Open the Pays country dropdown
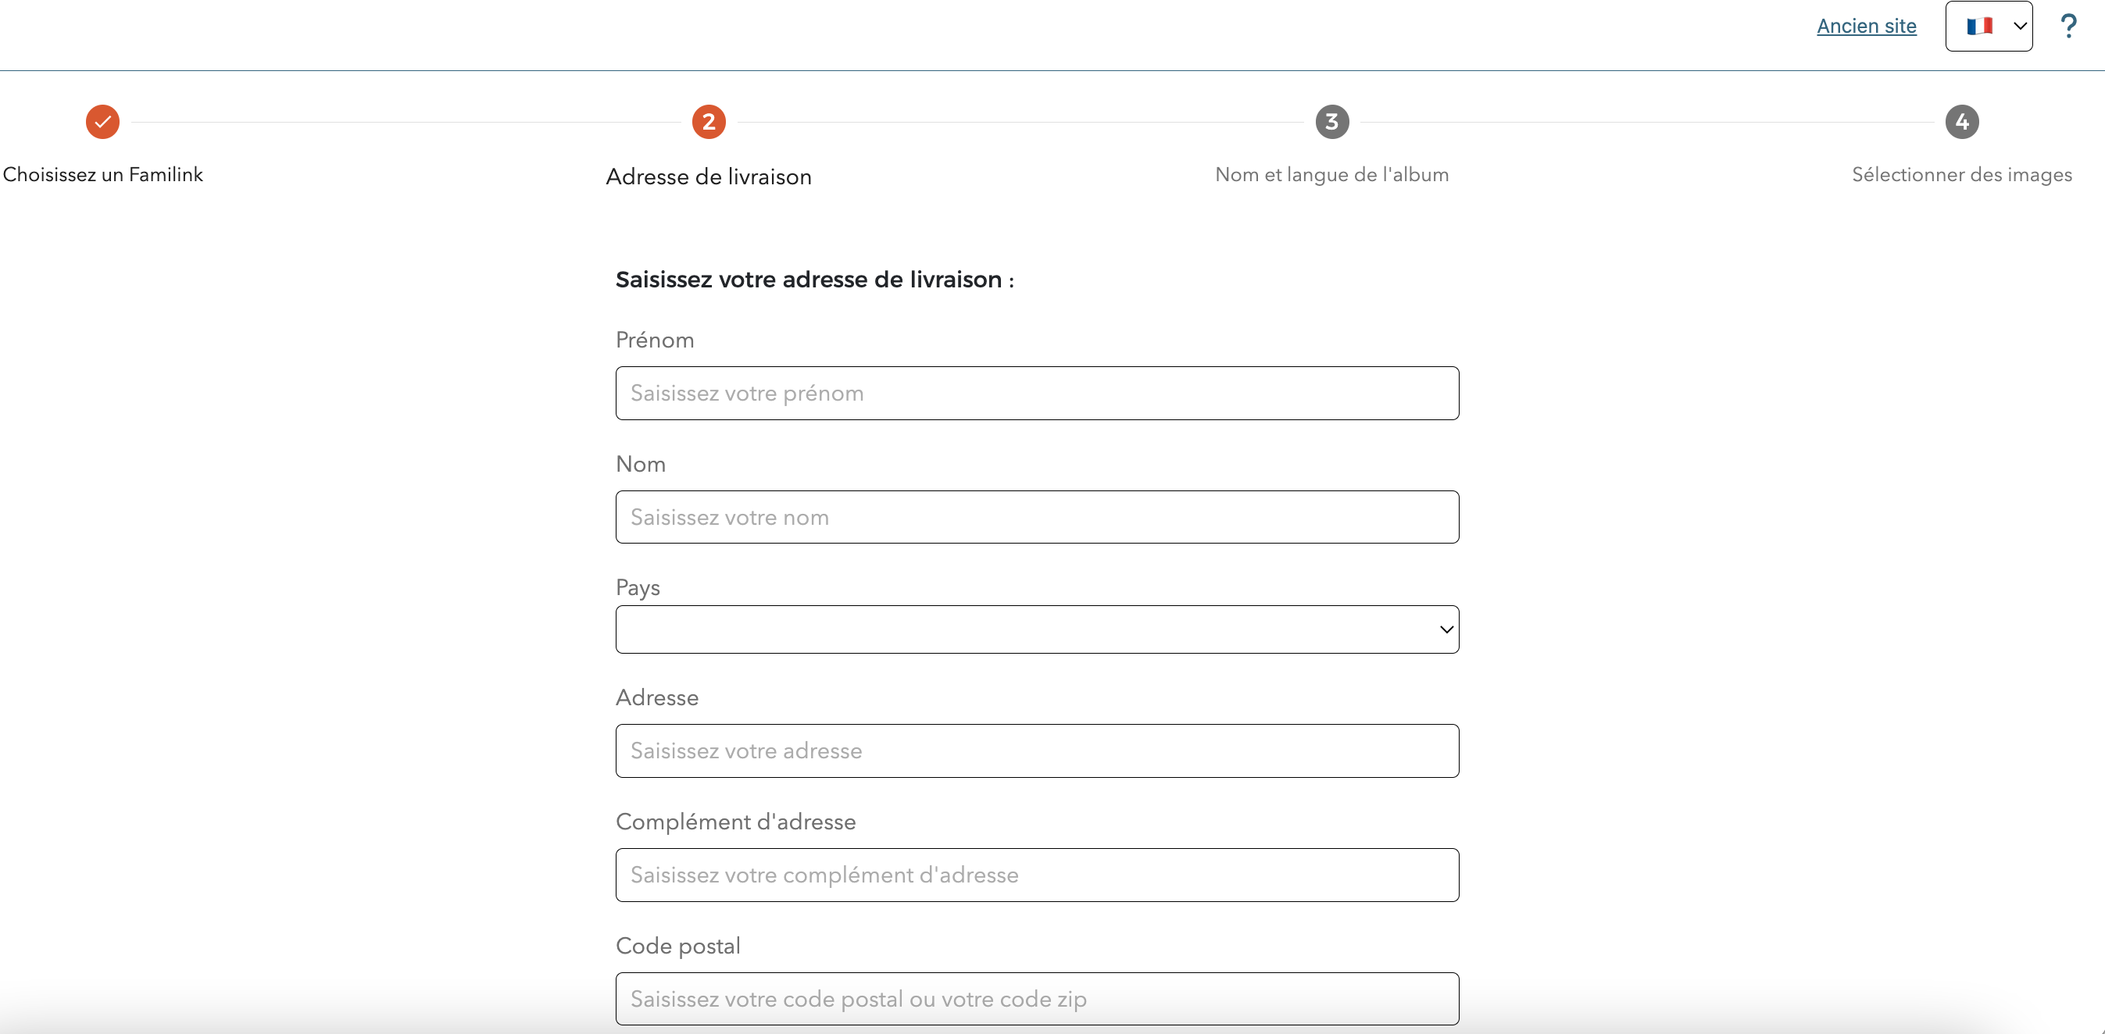Viewport: 2105px width, 1034px height. click(1036, 629)
